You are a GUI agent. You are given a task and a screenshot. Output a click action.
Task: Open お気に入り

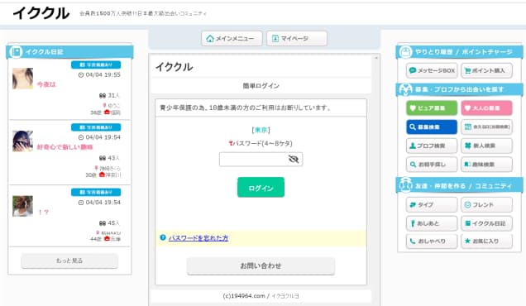point(487,241)
